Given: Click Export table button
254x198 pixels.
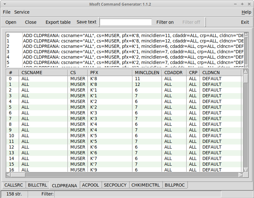Looking at the screenshot, I should (x=58, y=22).
